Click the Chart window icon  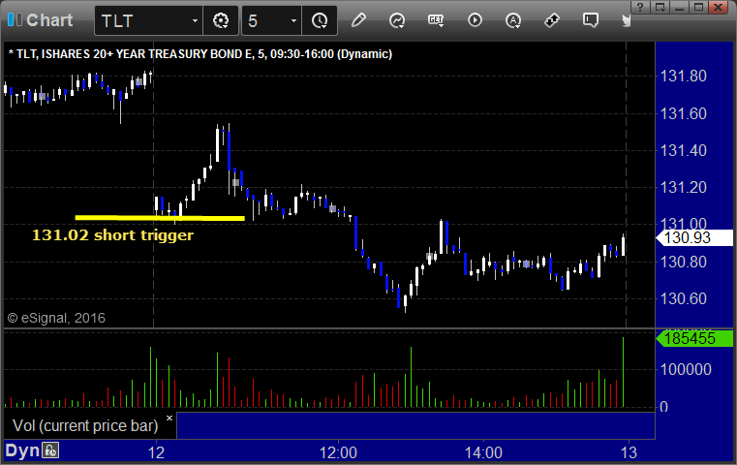point(15,19)
